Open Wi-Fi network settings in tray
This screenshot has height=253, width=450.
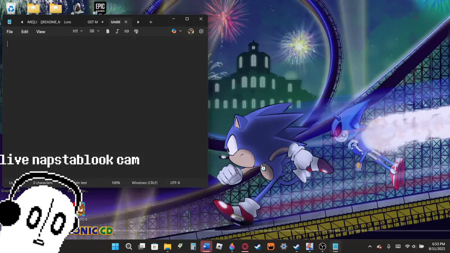(407, 246)
